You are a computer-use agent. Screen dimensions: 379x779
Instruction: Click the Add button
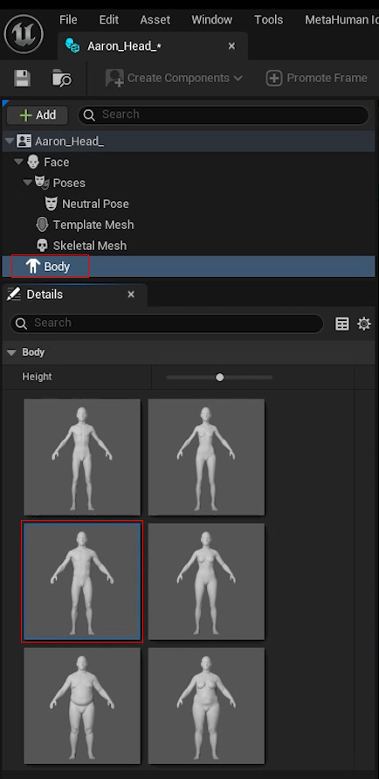click(x=38, y=115)
